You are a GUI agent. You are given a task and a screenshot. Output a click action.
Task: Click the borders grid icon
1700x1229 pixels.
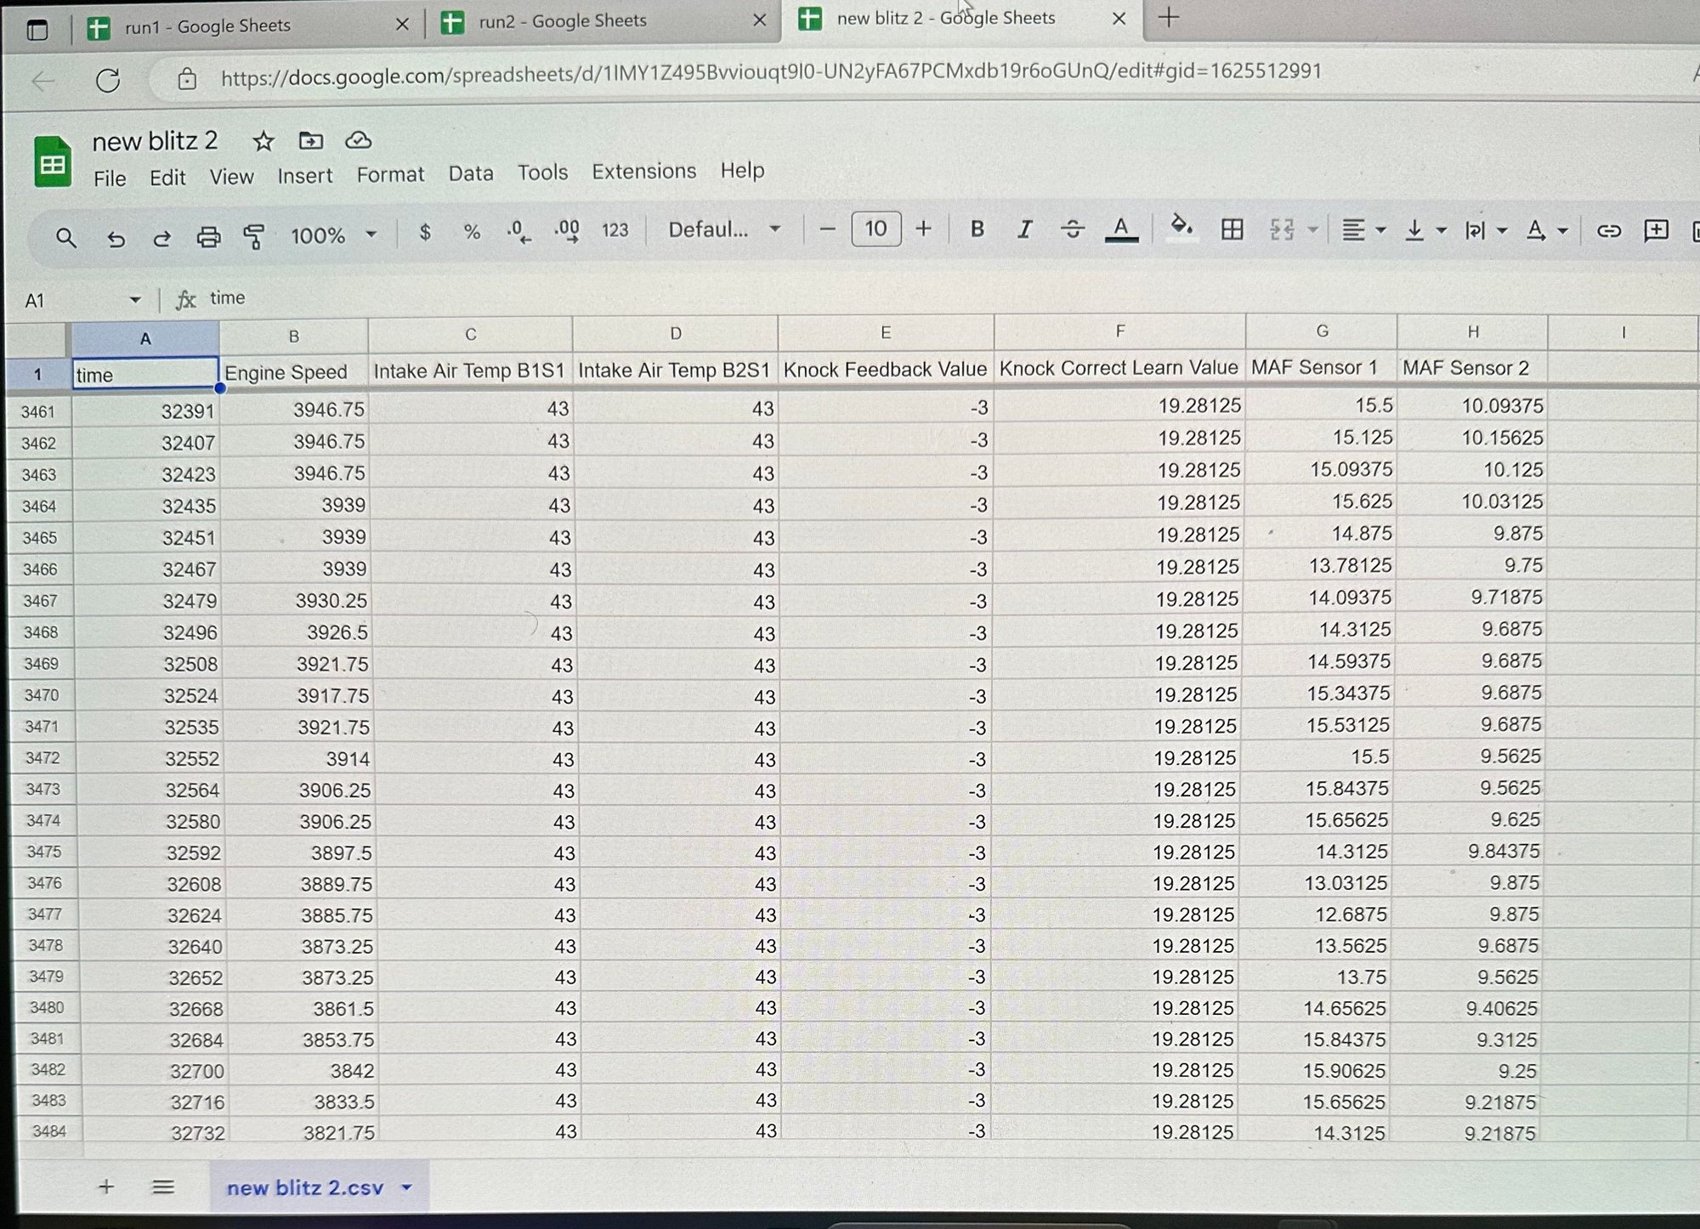tap(1232, 229)
